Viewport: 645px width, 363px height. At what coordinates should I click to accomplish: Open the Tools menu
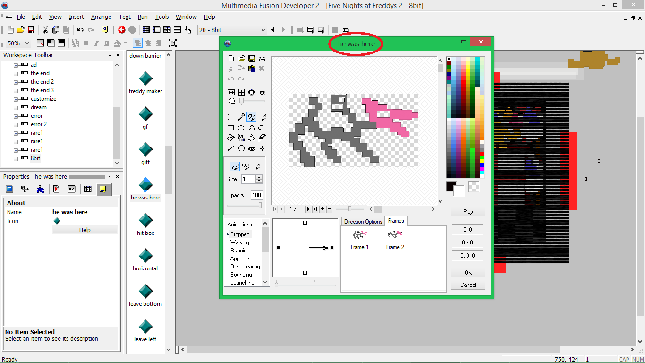(x=162, y=17)
